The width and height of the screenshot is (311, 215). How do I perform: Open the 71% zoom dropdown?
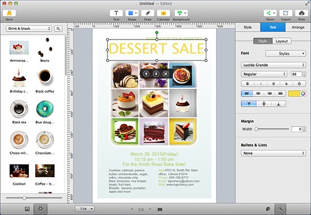click(x=84, y=209)
